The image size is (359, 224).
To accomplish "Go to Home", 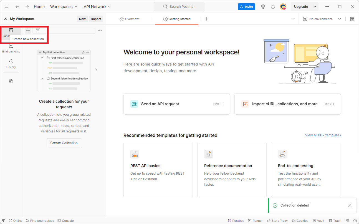I will [x=39, y=7].
